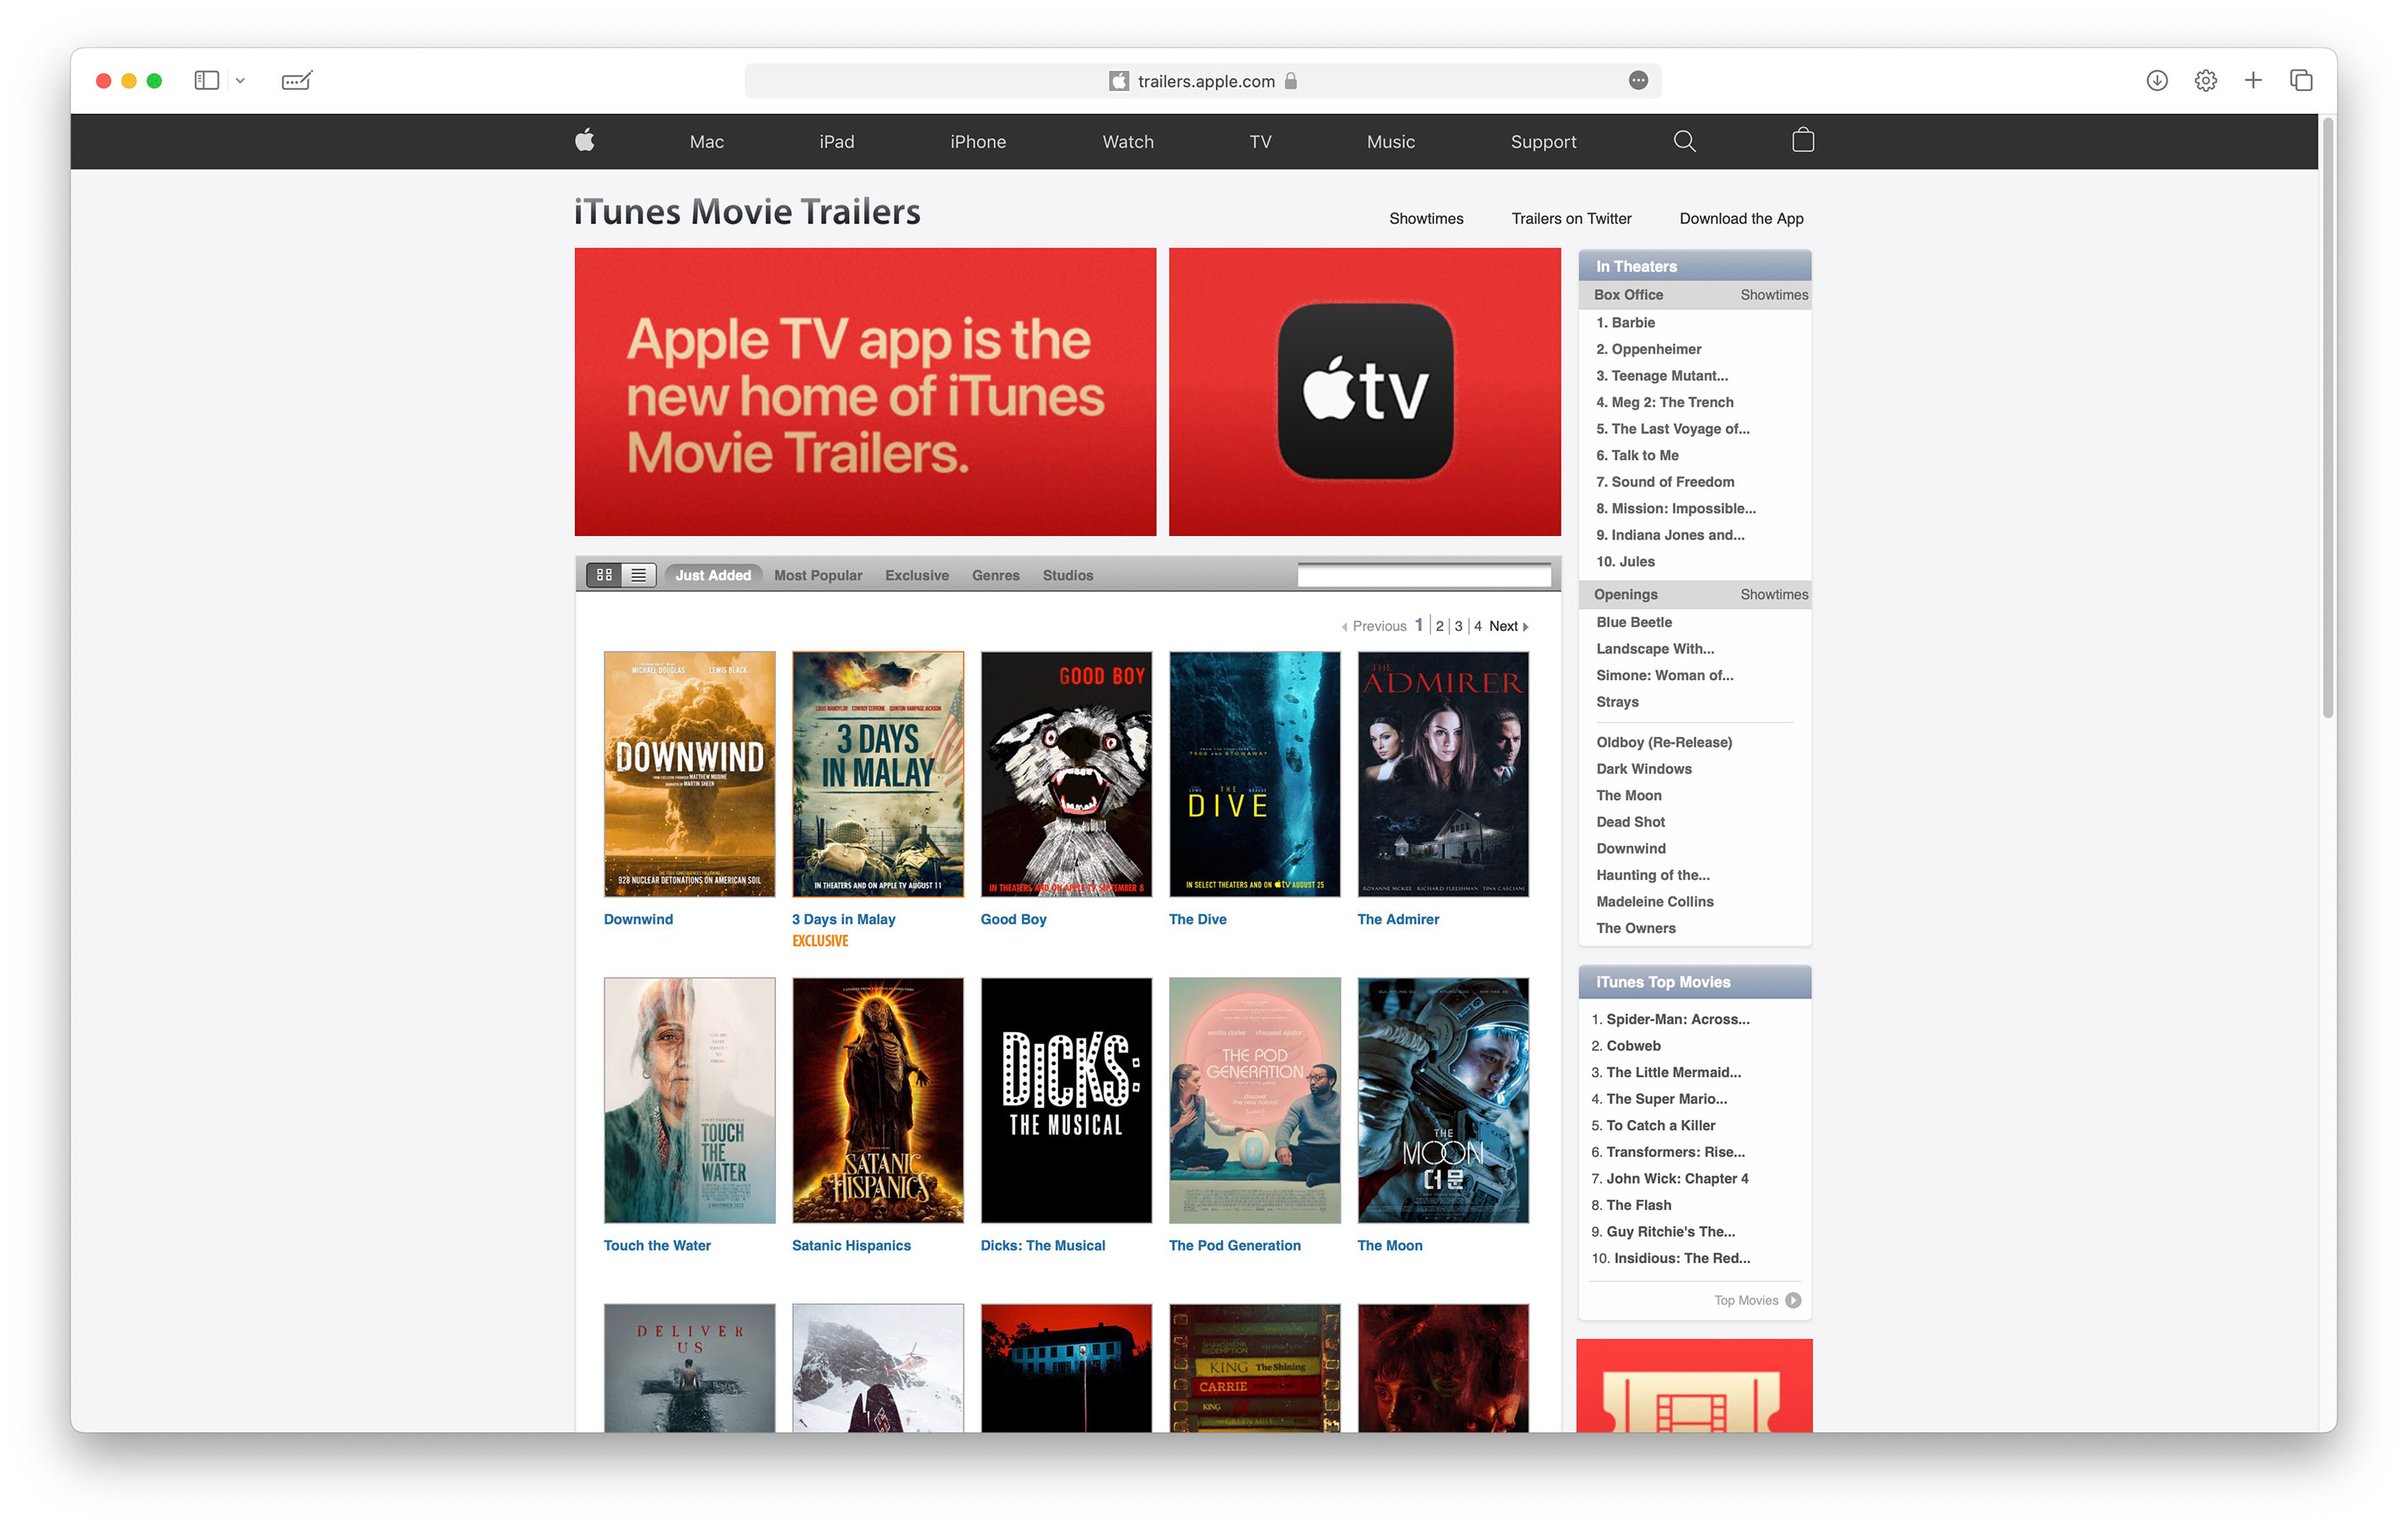Click the trailers.apple.com address bar
This screenshot has height=1526, width=2408.
(x=1202, y=81)
